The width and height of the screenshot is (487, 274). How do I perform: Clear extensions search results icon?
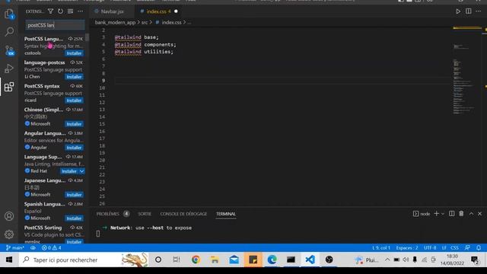click(71, 11)
